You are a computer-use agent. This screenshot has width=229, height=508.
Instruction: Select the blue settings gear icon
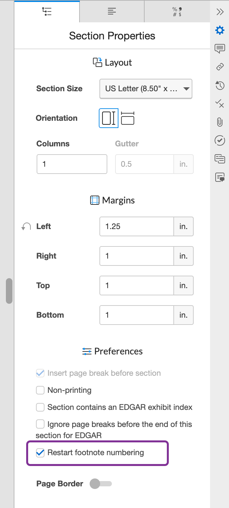pos(220,30)
